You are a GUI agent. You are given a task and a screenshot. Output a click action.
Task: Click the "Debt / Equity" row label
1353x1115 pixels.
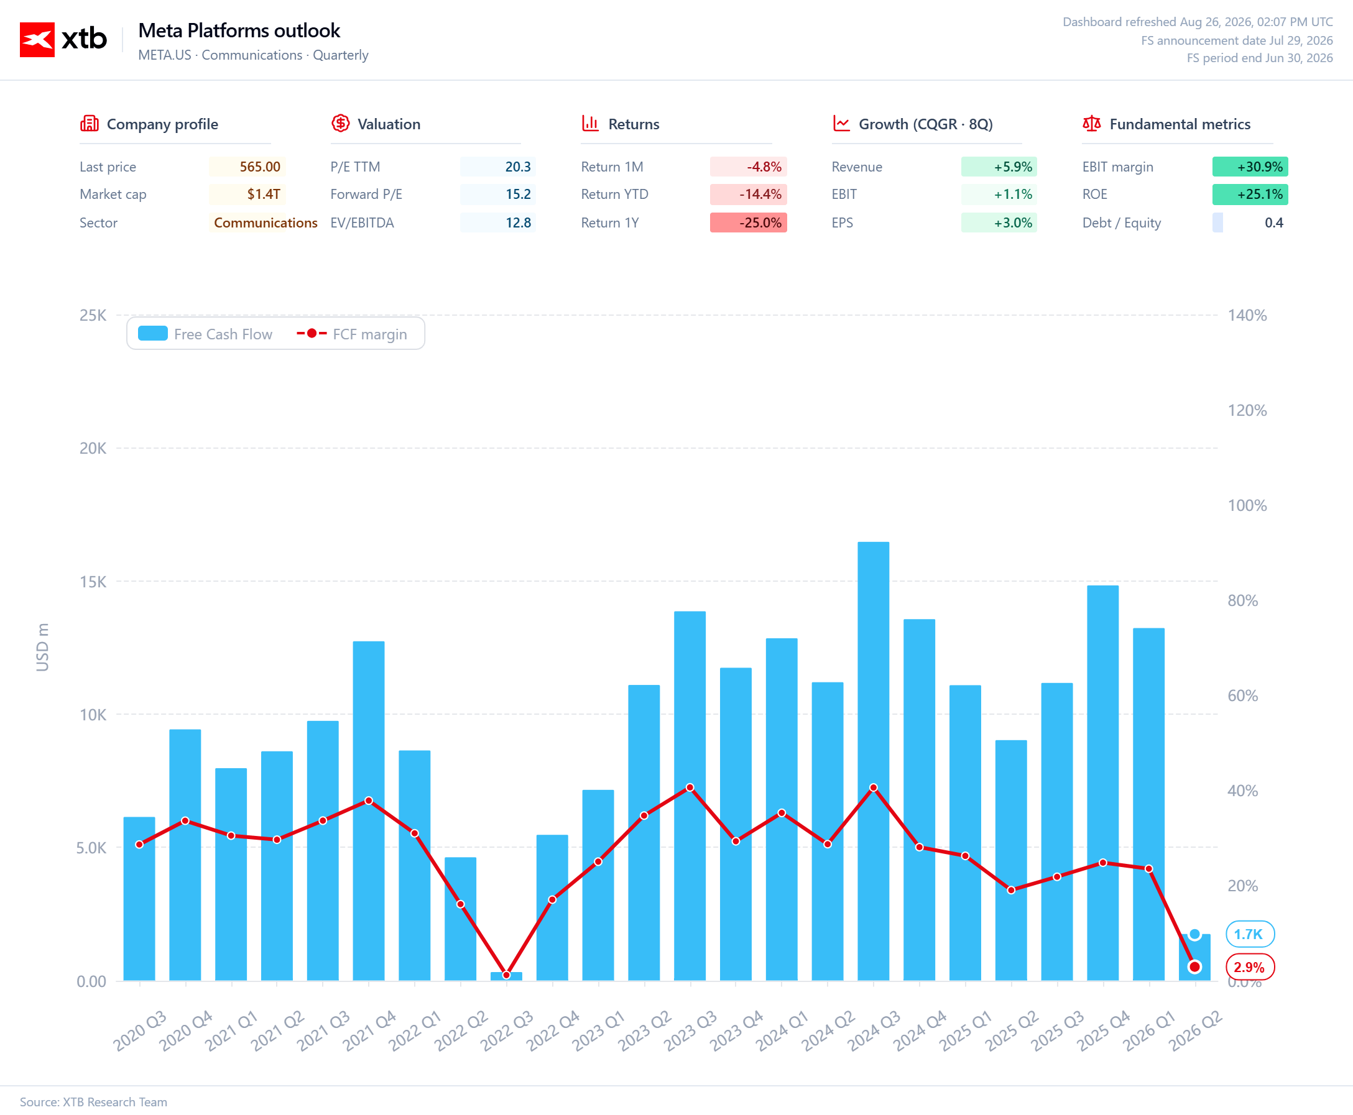[x=1121, y=223]
